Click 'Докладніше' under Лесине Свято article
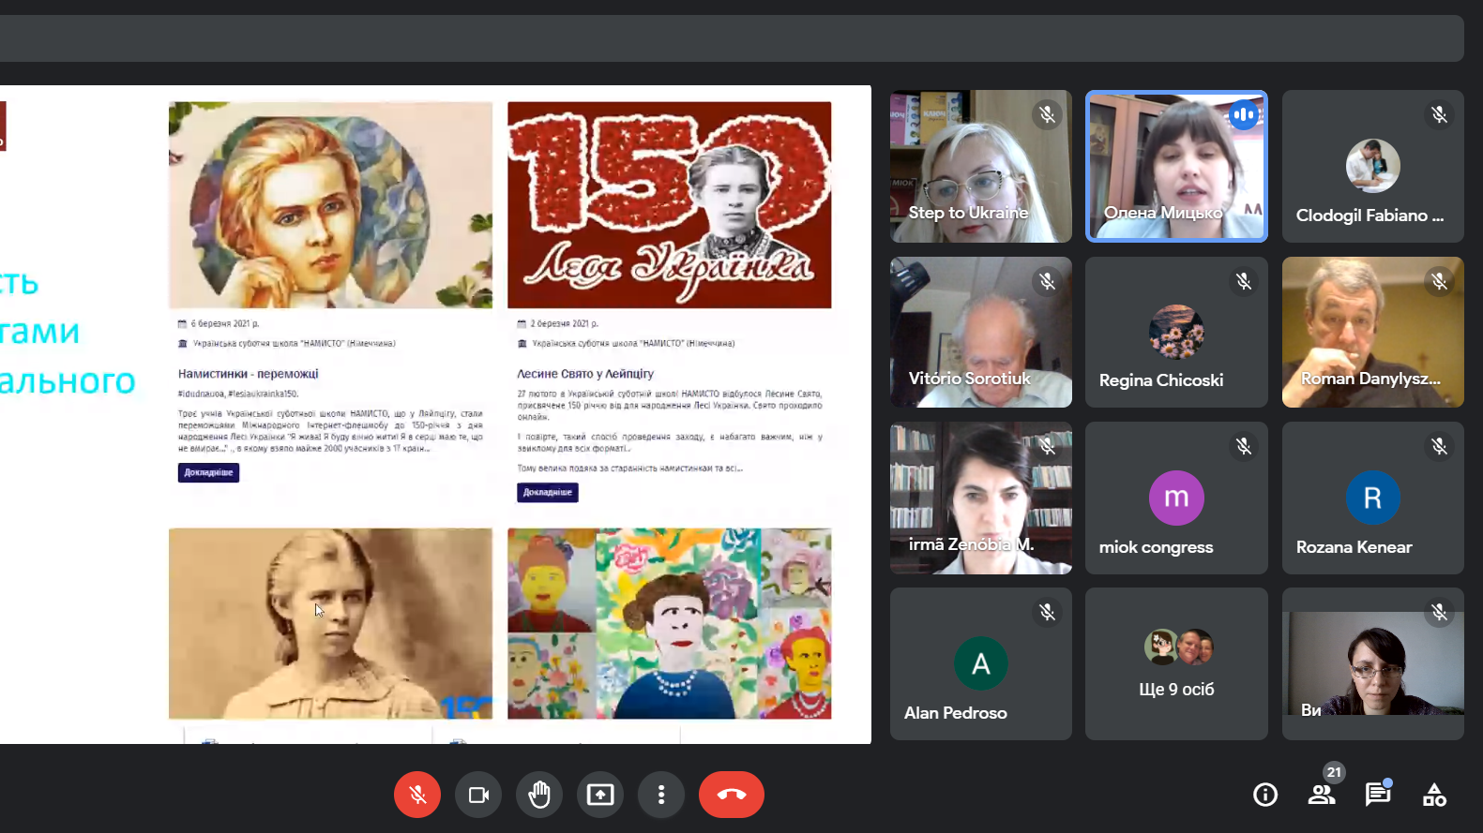1483x833 pixels. [547, 493]
